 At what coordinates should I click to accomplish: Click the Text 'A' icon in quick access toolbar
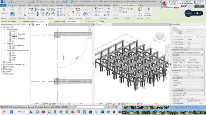(52, 2)
